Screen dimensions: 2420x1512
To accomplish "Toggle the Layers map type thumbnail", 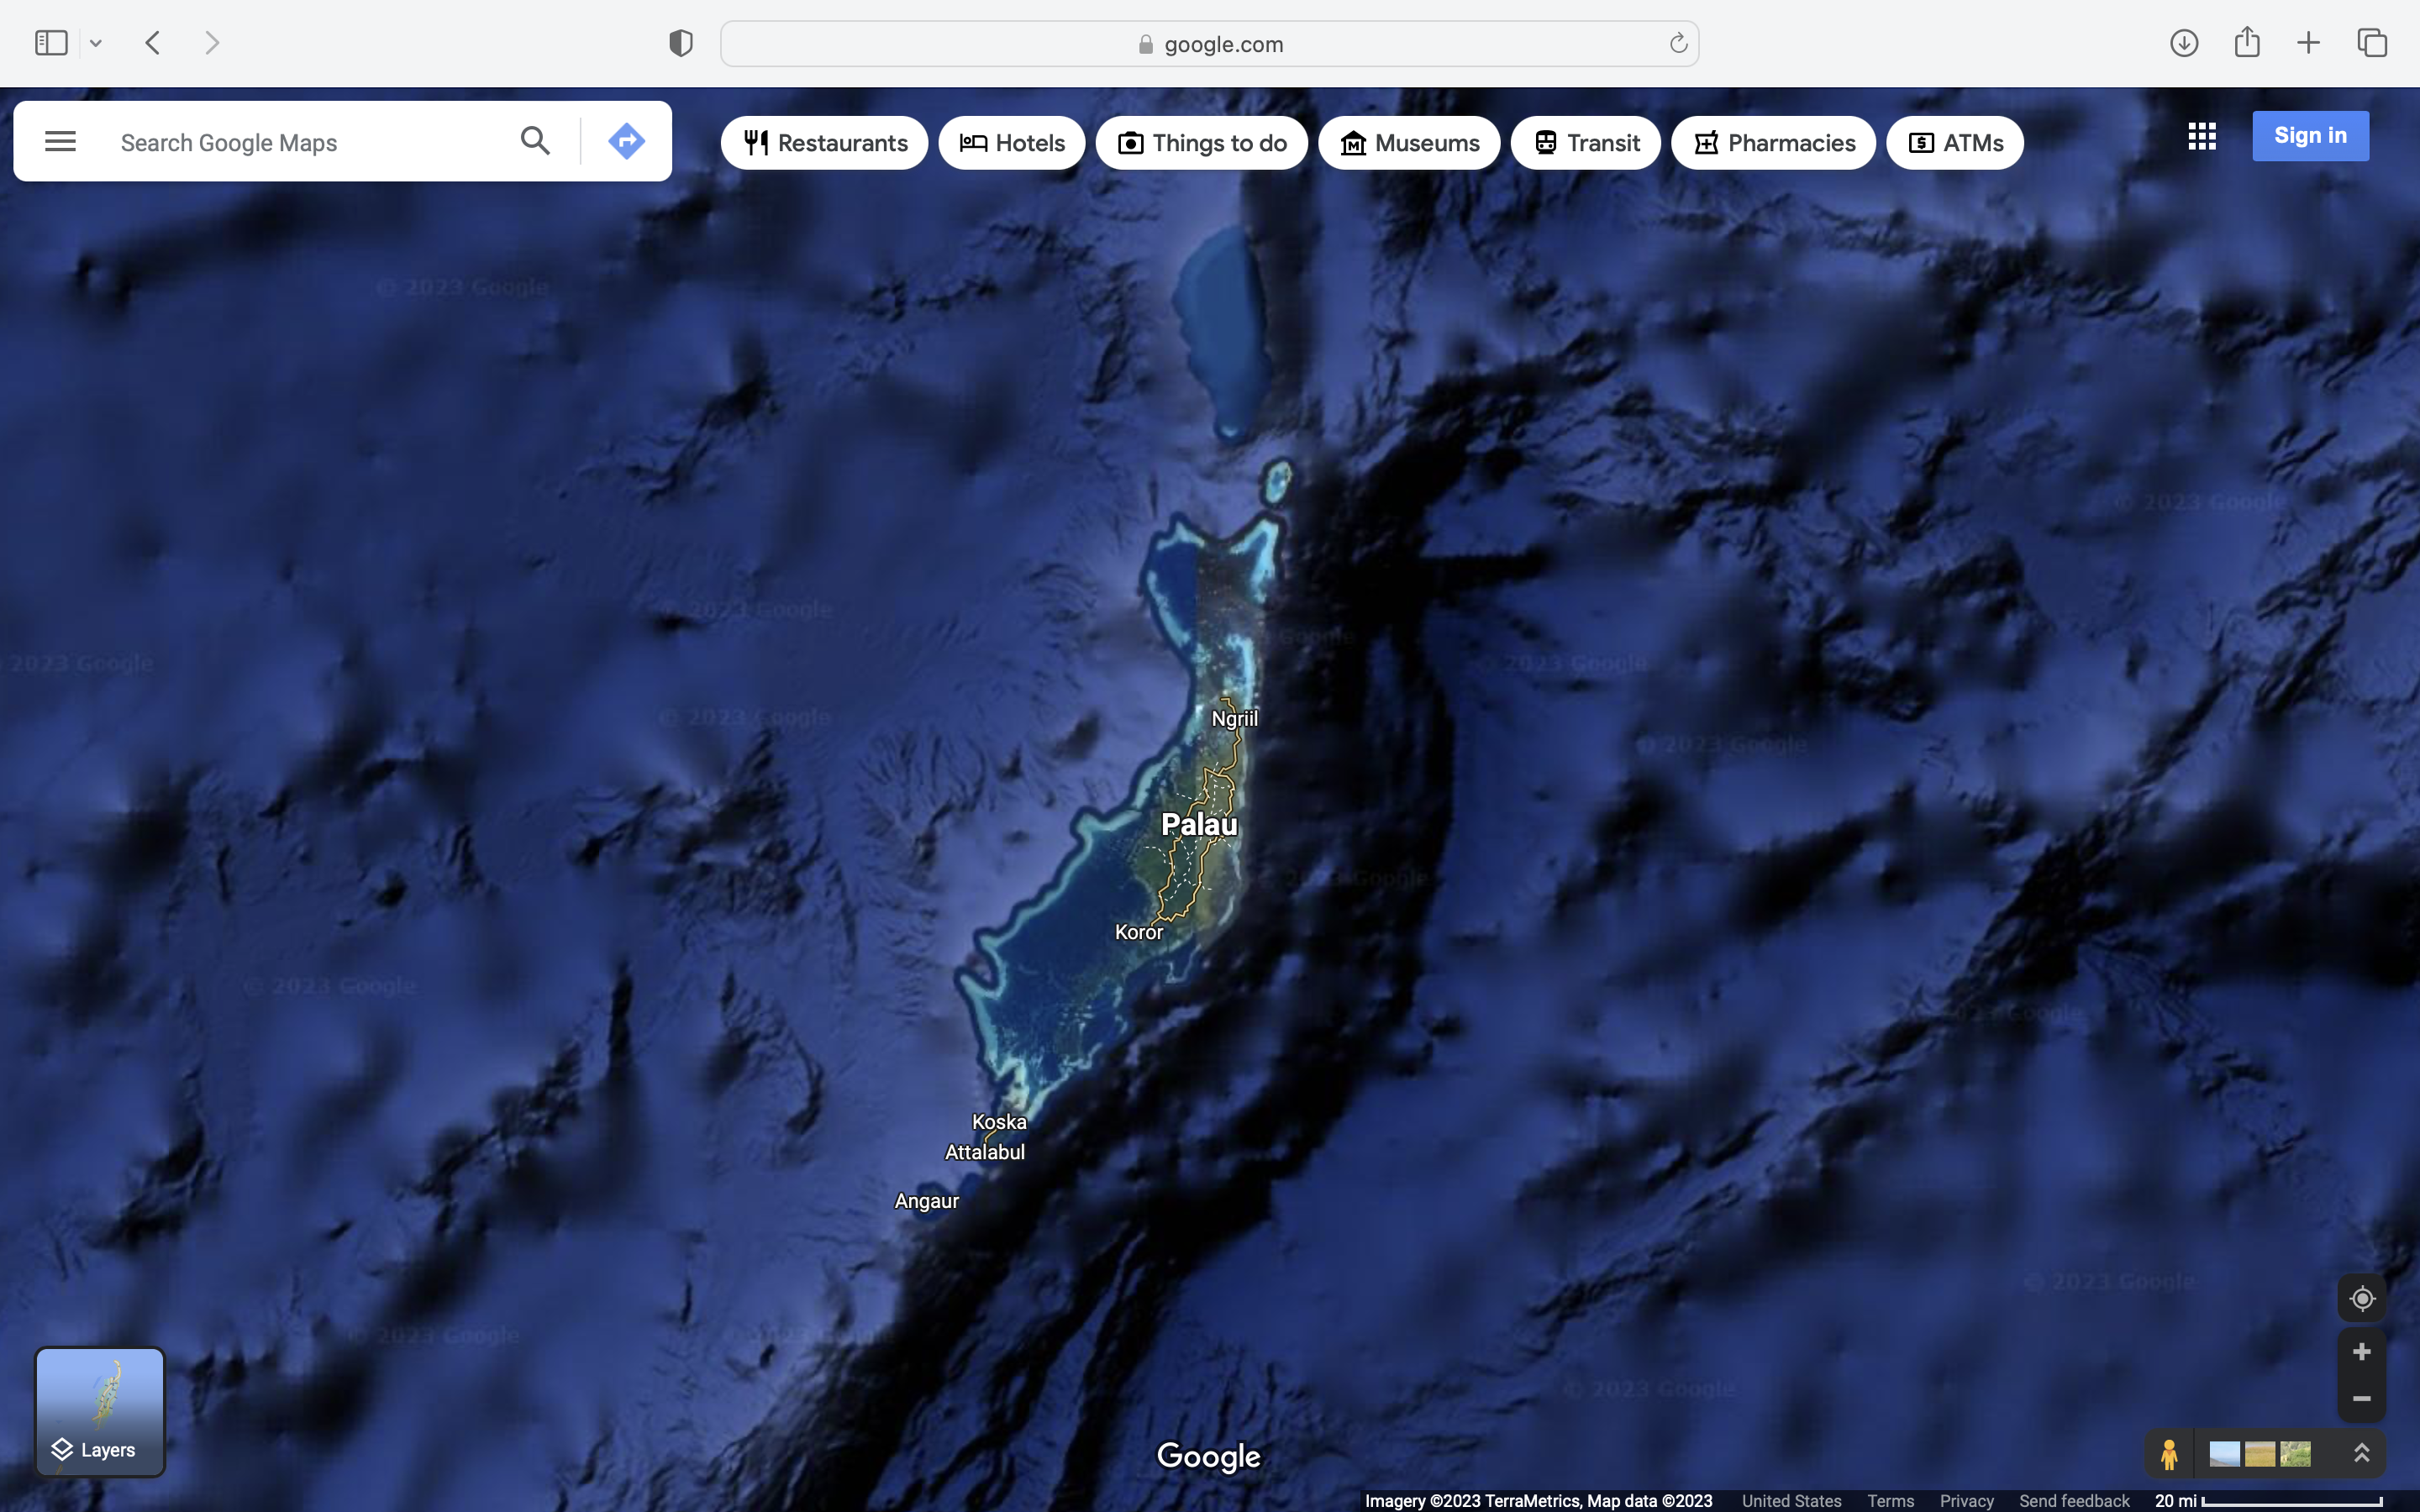I will pos(100,1411).
